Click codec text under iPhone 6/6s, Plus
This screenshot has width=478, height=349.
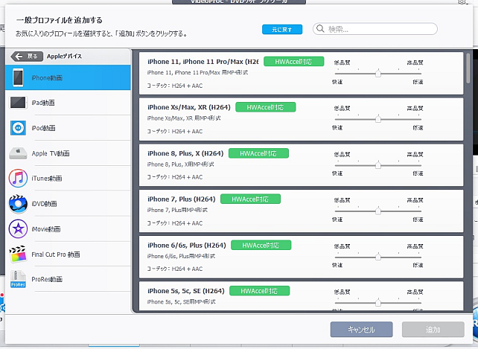click(x=175, y=269)
